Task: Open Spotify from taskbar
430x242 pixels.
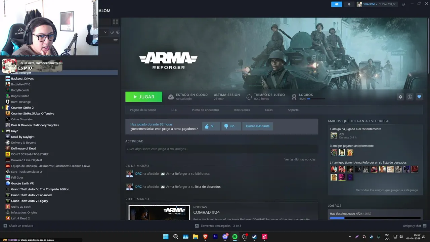Action: point(235,237)
